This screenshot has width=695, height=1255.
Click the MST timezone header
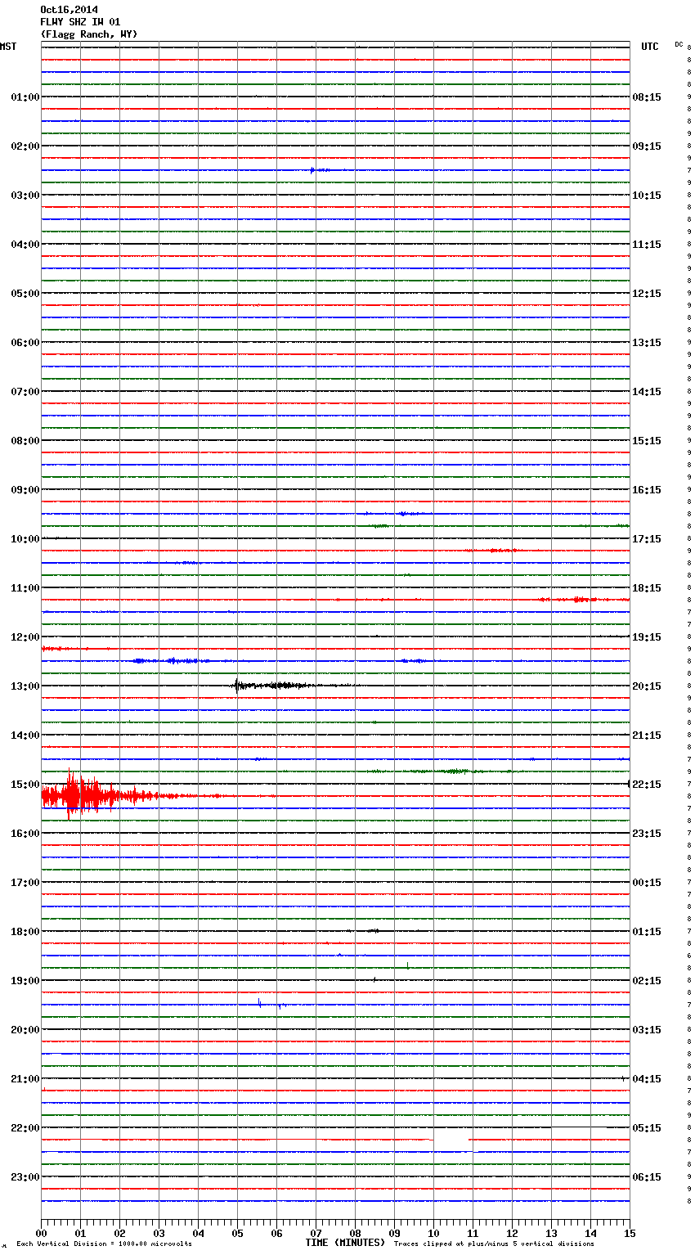click(8, 47)
